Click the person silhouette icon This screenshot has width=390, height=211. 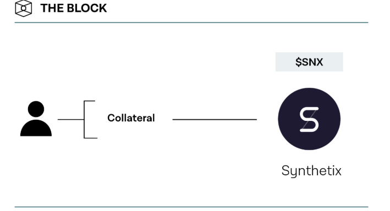(x=36, y=119)
